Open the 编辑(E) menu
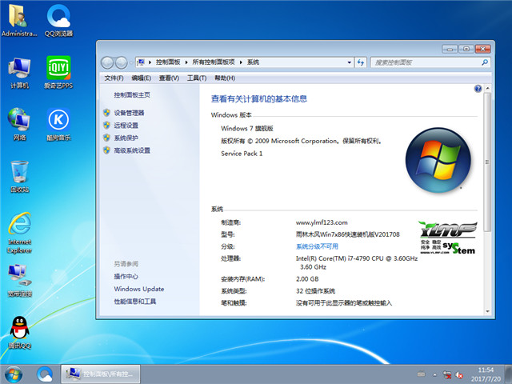 click(141, 78)
